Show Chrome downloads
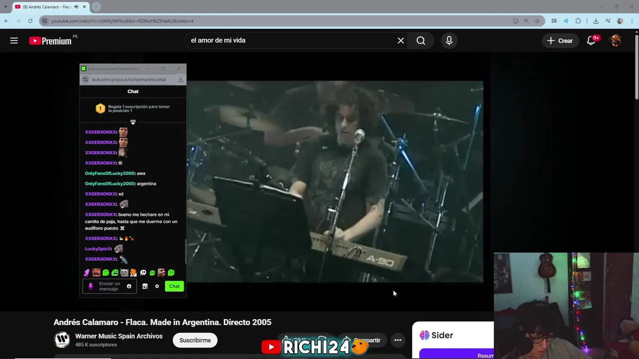The height and width of the screenshot is (359, 639). (596, 21)
